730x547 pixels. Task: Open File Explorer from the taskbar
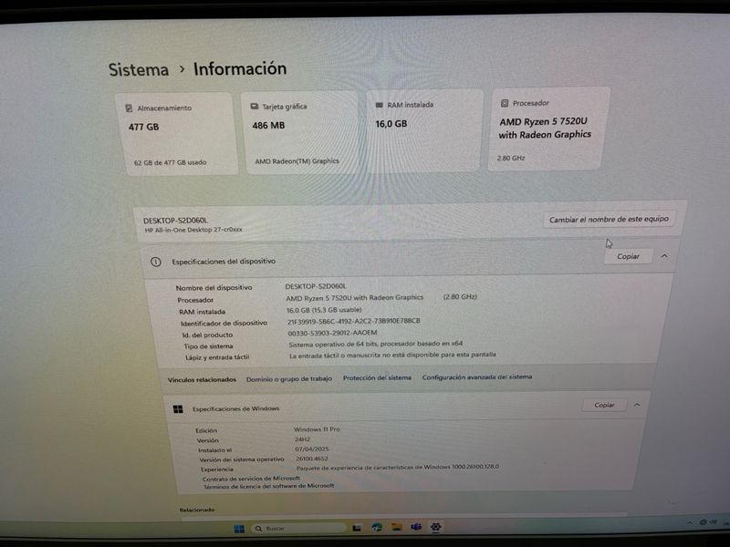point(397,527)
